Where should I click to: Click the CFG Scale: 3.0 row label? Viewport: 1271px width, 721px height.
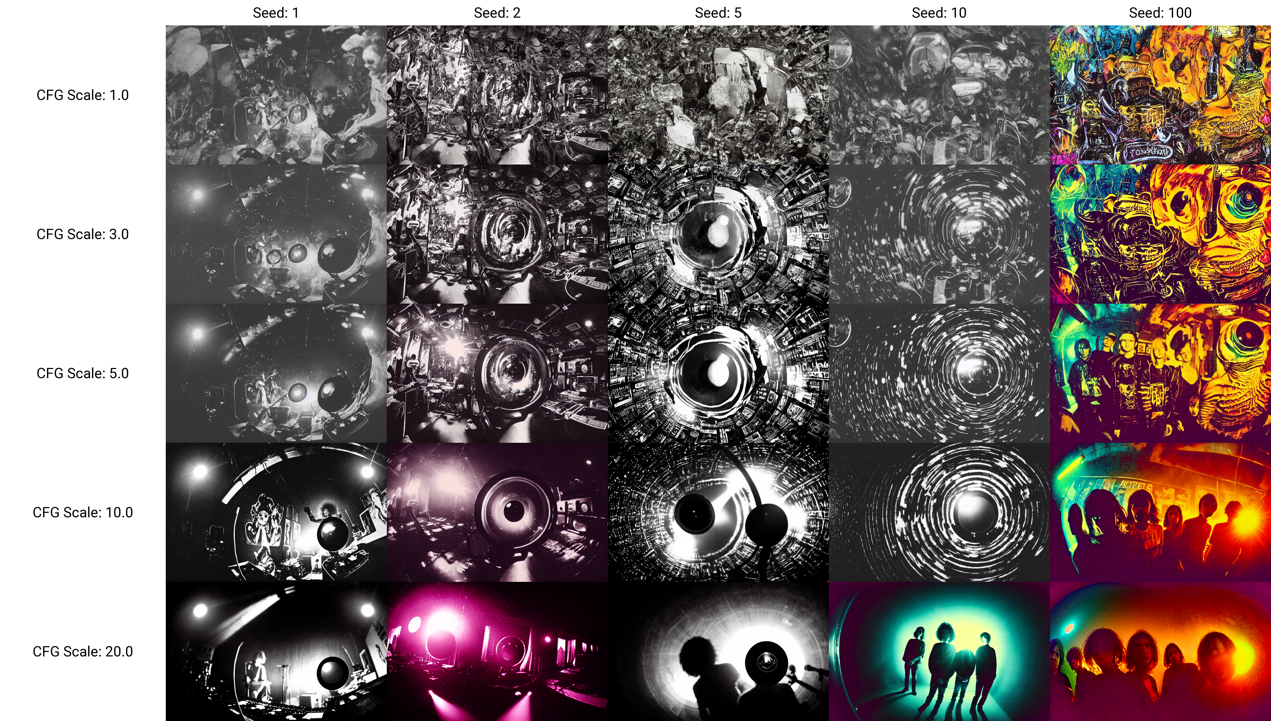(x=82, y=234)
